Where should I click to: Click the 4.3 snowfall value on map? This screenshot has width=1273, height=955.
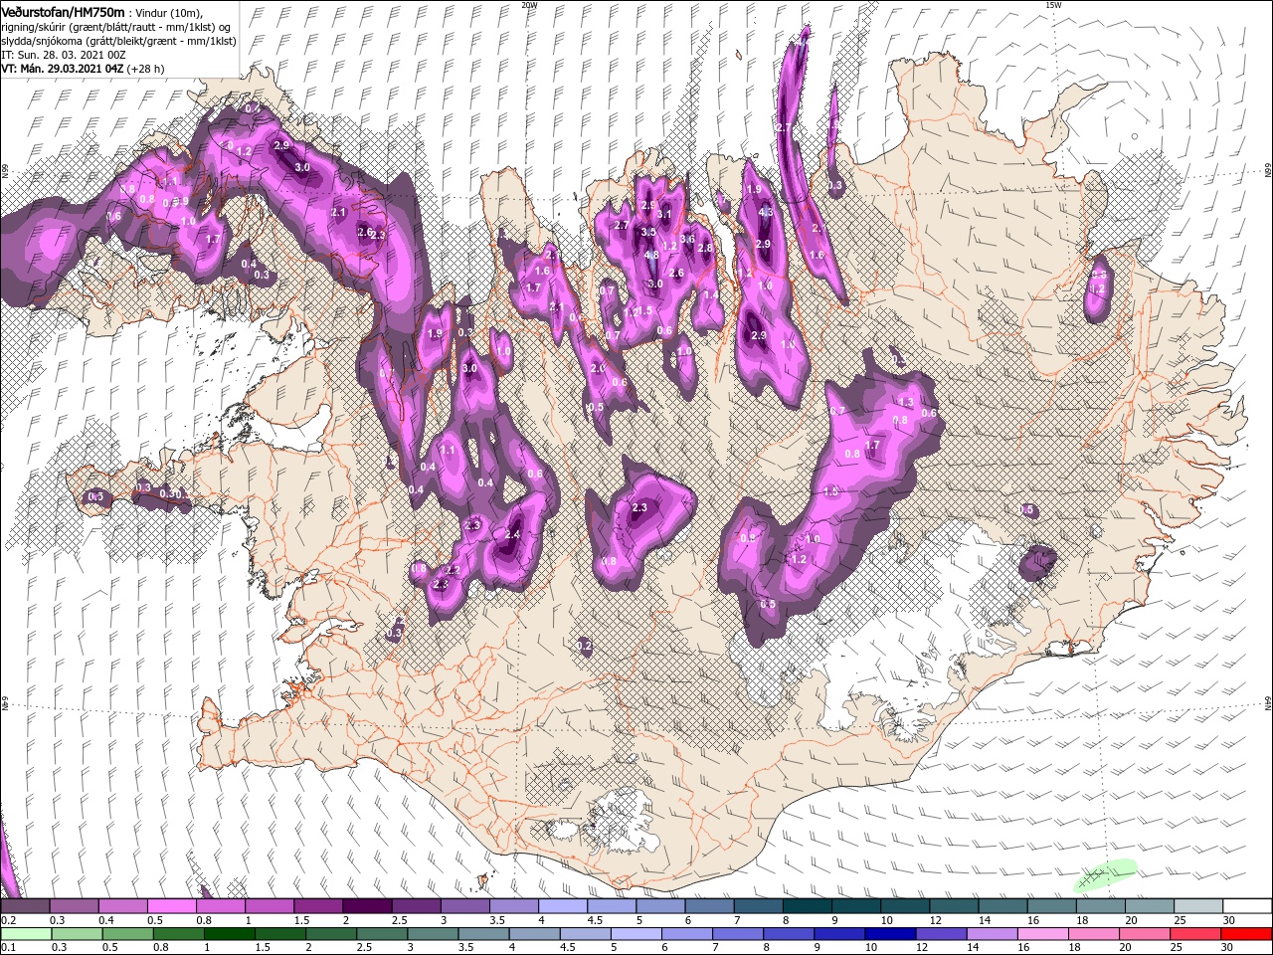click(765, 212)
